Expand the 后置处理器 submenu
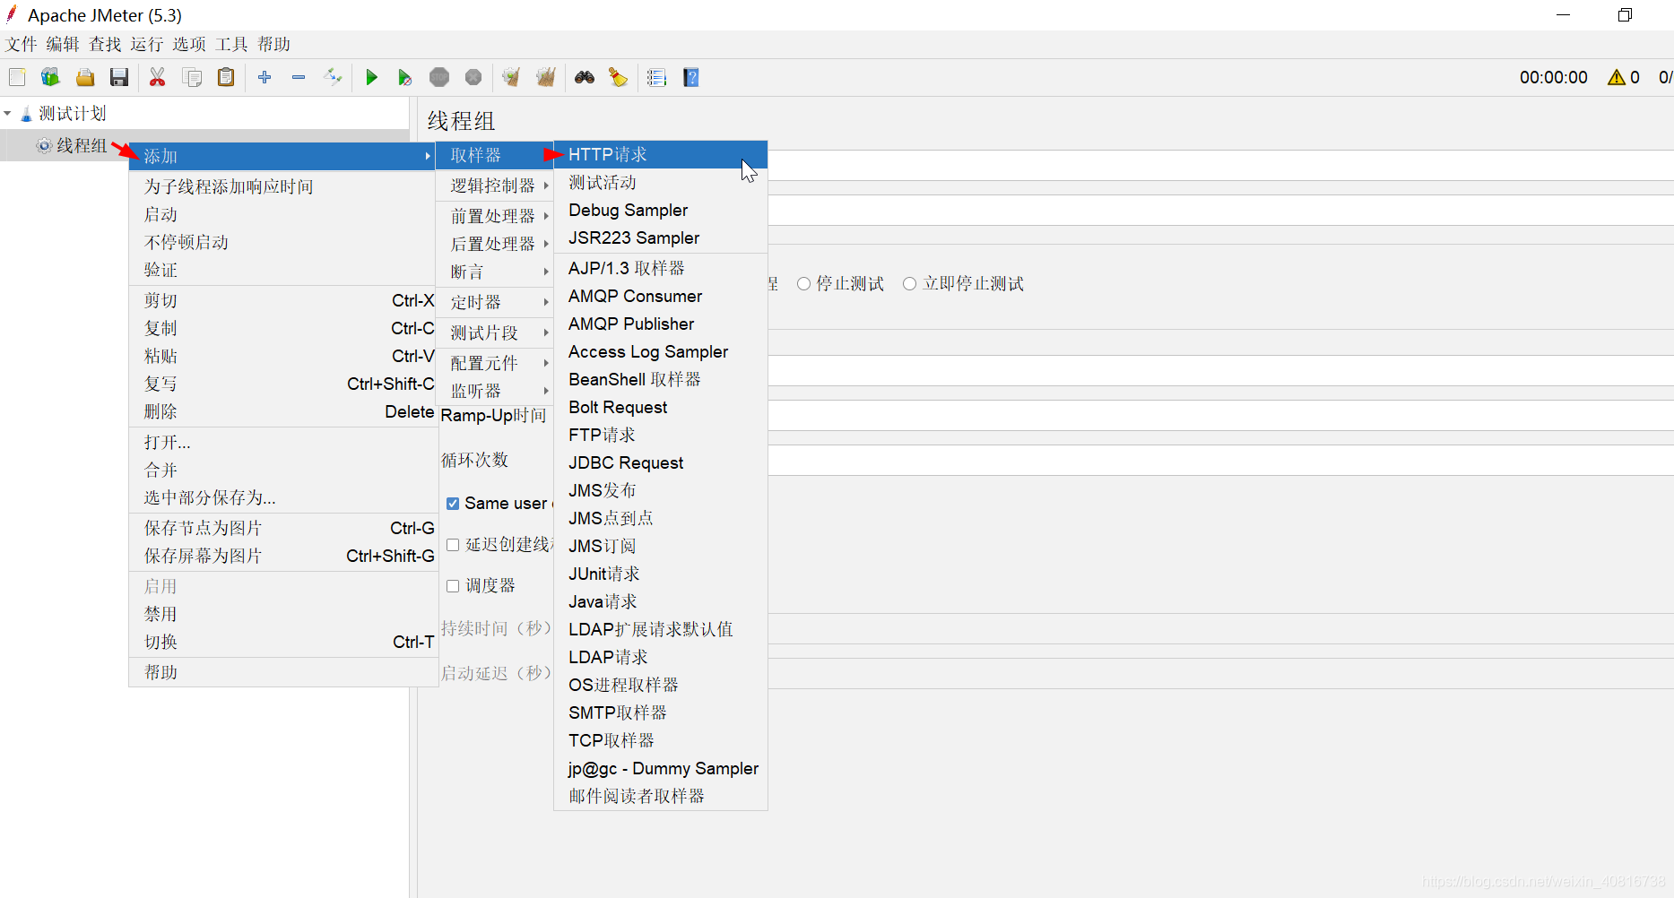This screenshot has width=1674, height=898. click(x=495, y=244)
